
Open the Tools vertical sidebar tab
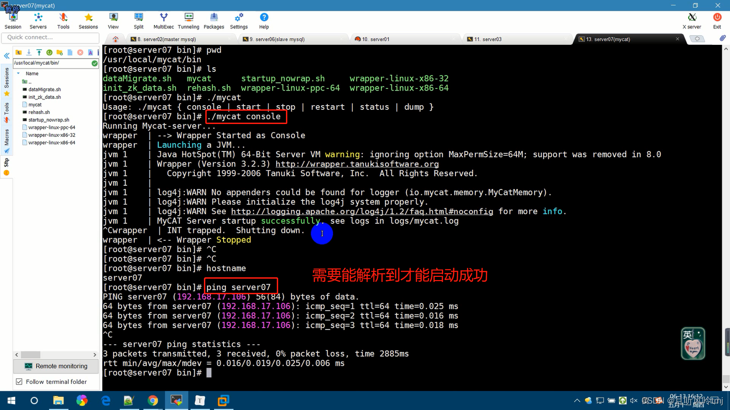click(x=7, y=112)
